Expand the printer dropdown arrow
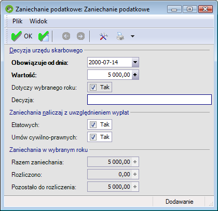Viewport: 218px width, 211px height. pos(132,36)
